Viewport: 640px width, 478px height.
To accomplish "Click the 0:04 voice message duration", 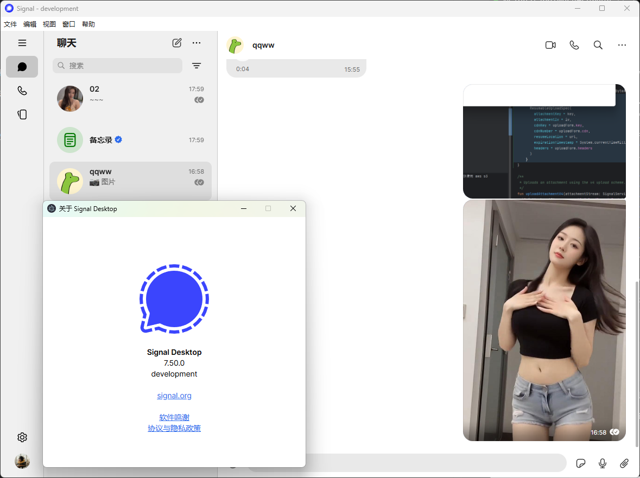I will pyautogui.click(x=243, y=69).
